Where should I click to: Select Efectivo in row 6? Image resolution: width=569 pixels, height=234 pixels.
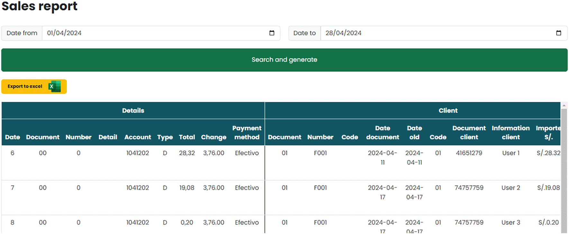(247, 153)
